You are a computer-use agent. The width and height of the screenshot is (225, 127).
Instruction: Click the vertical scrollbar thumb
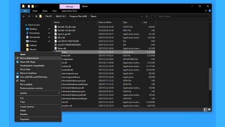pos(210,79)
